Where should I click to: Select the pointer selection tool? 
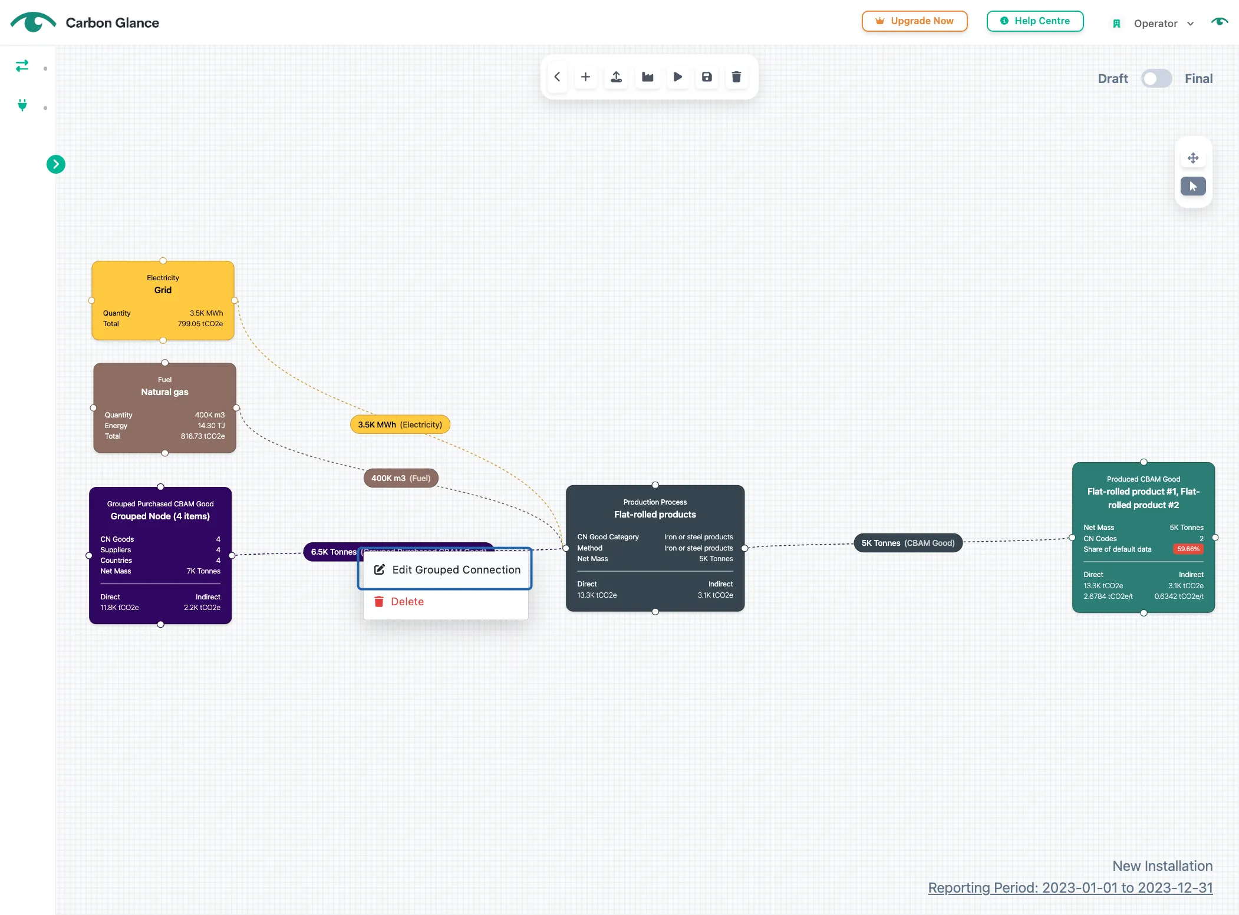pyautogui.click(x=1193, y=186)
